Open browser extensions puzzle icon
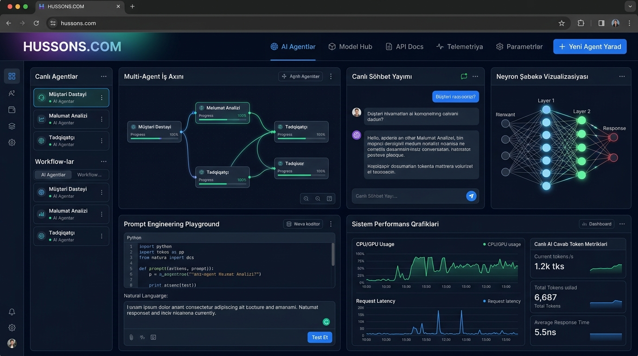 tap(581, 23)
